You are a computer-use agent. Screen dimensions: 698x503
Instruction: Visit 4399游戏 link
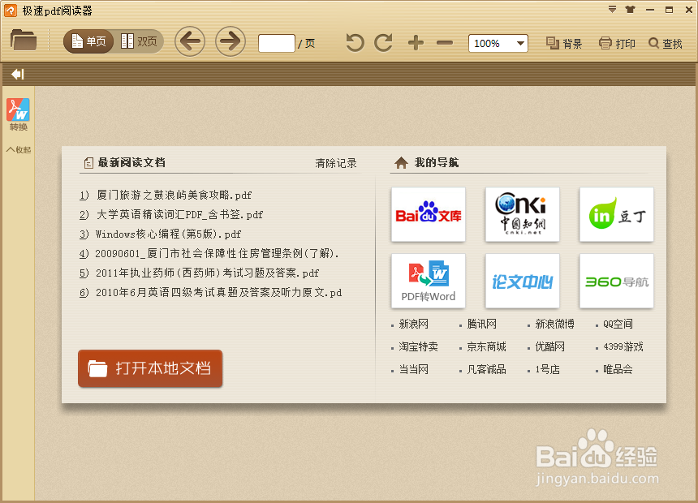623,346
